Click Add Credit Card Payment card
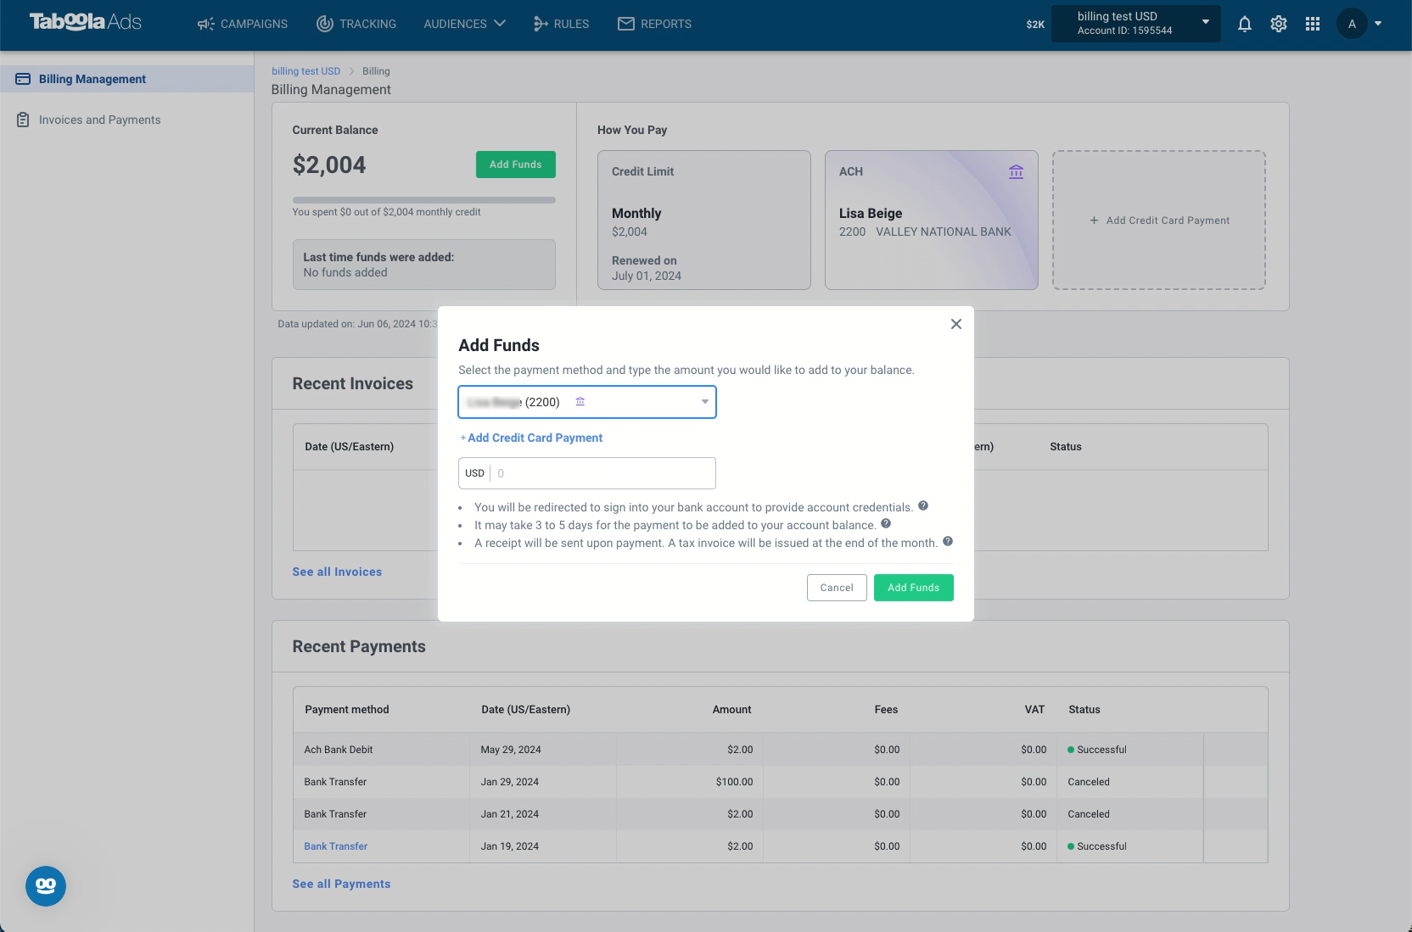Viewport: 1412px width, 932px height. coord(1159,220)
